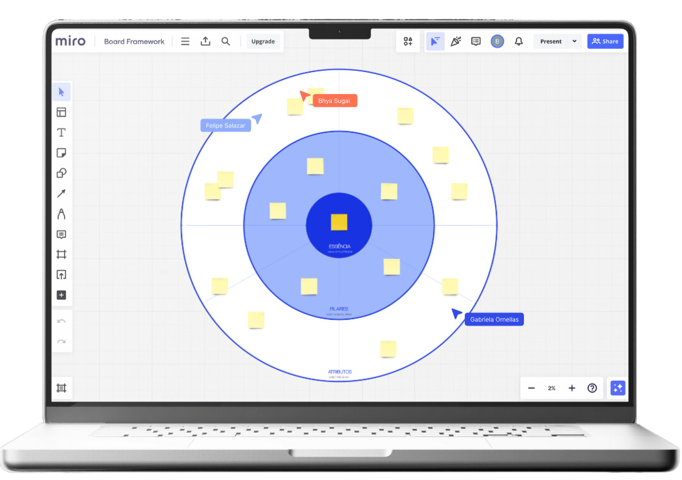Select the Frame tool in left toolbar
Screen dimensions: 682x480
tap(61, 254)
